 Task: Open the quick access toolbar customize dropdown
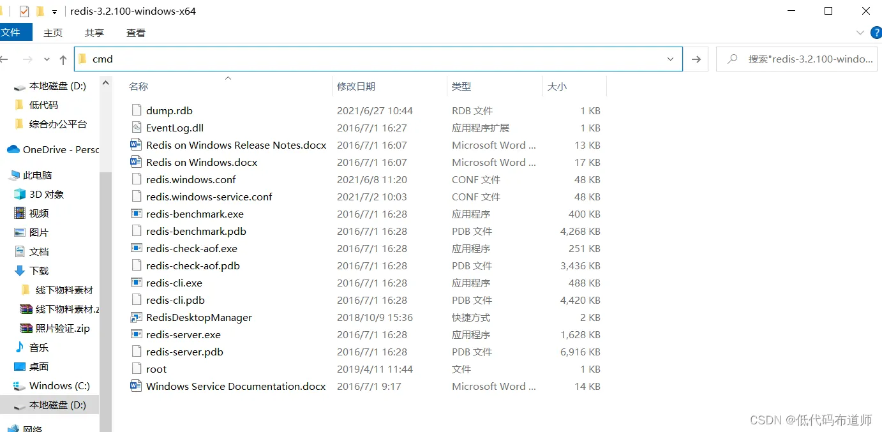[54, 11]
